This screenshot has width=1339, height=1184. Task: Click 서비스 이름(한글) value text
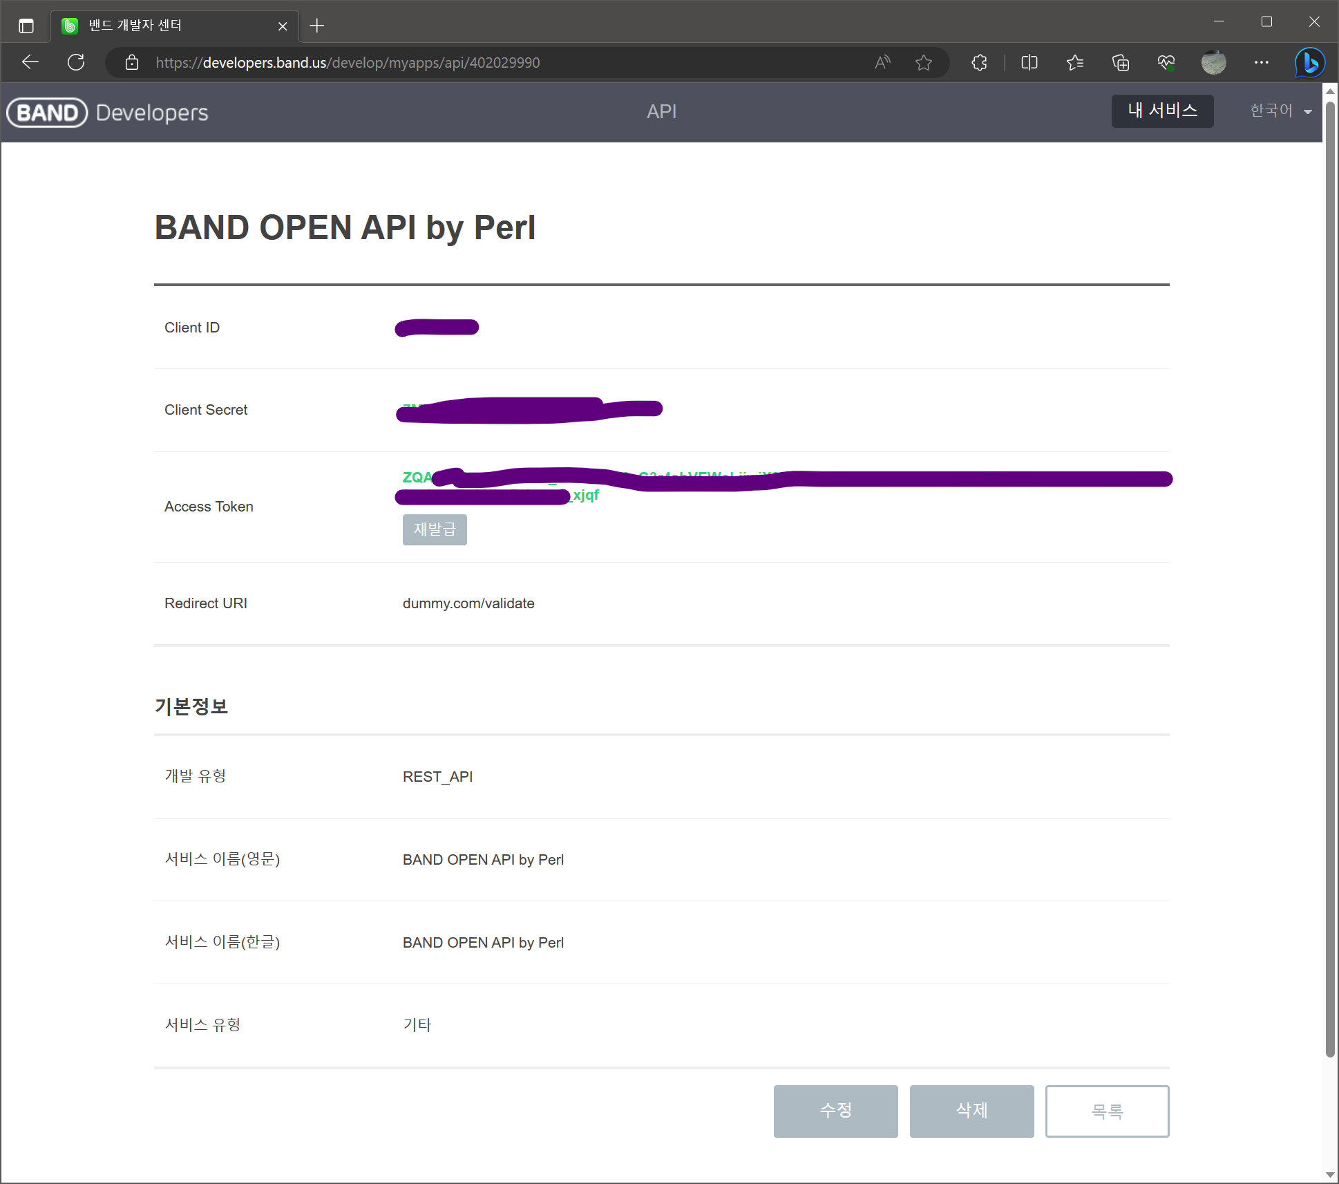click(x=483, y=943)
